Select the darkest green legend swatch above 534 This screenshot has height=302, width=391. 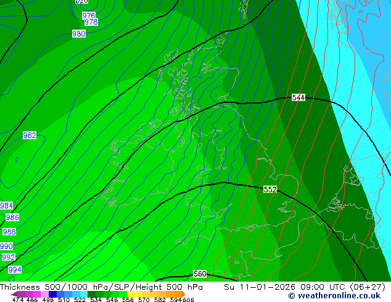coord(91,294)
